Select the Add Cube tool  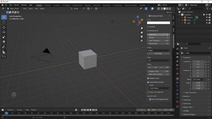click(x=4, y=57)
